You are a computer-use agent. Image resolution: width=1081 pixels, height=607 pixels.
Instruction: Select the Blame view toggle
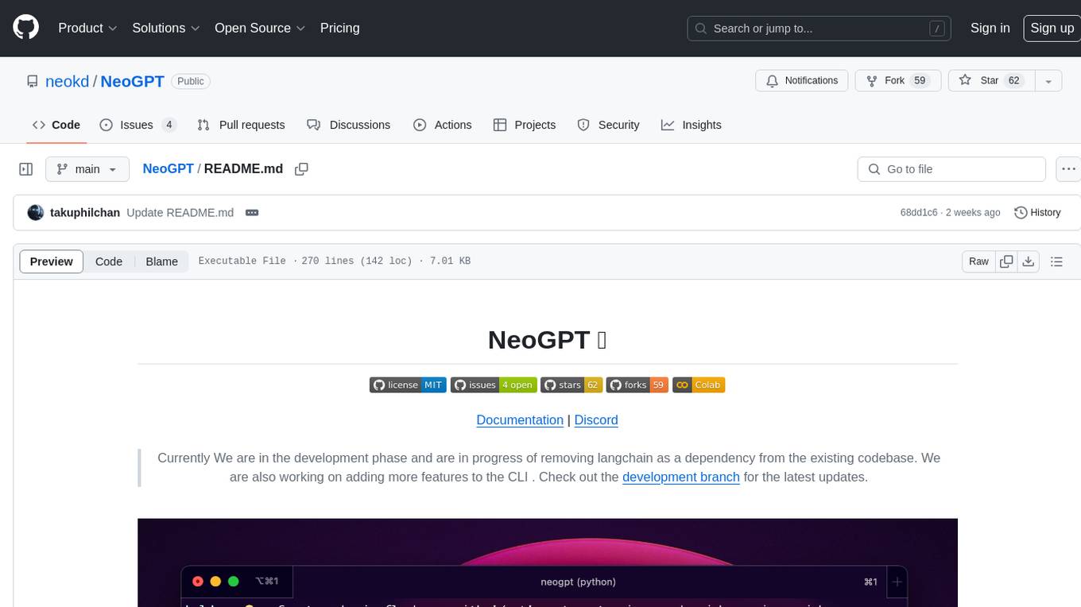161,261
